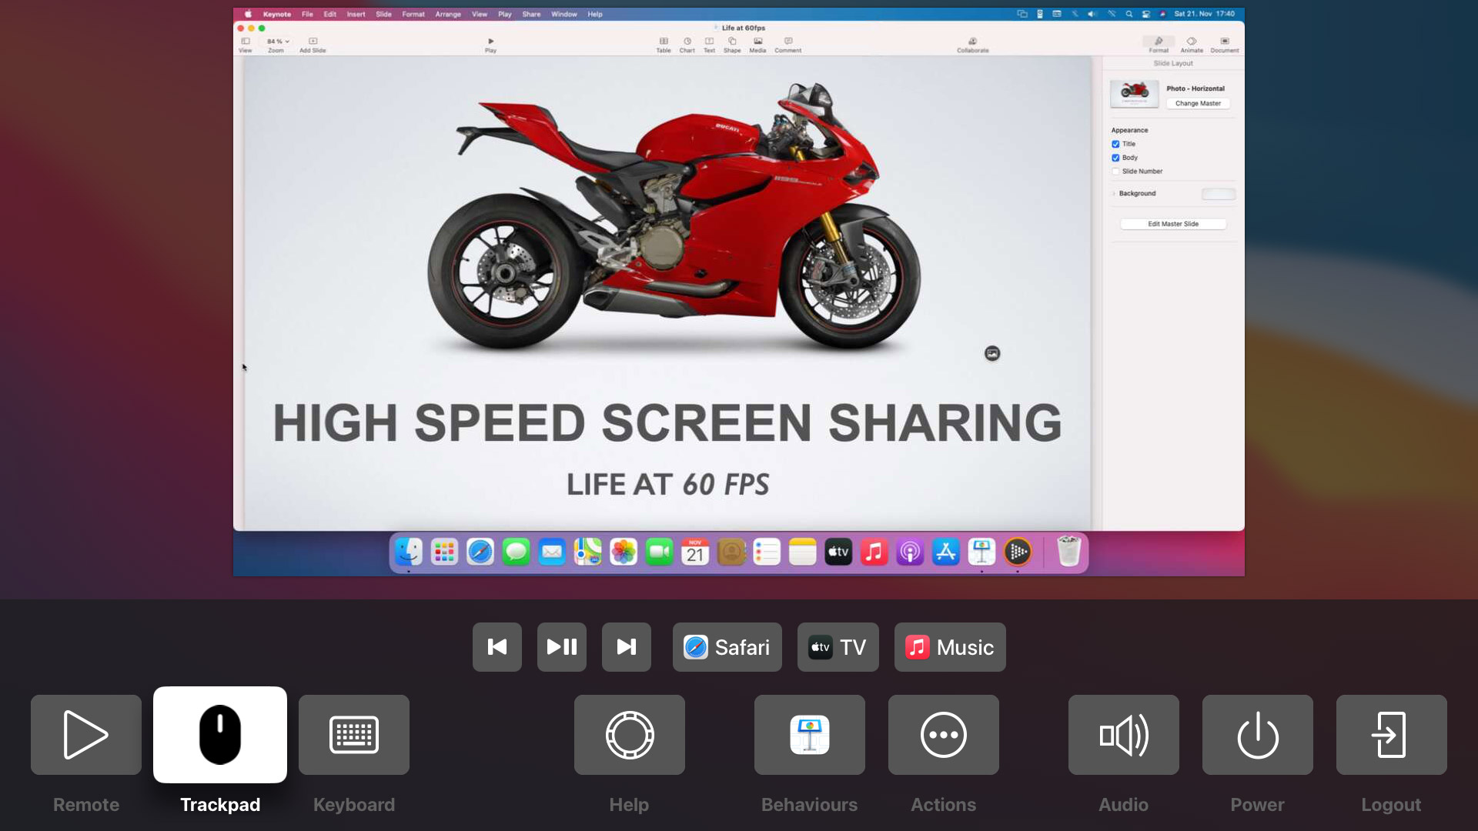This screenshot has width=1478, height=831.
Task: Switch to the Remote play mode
Action: point(86,734)
